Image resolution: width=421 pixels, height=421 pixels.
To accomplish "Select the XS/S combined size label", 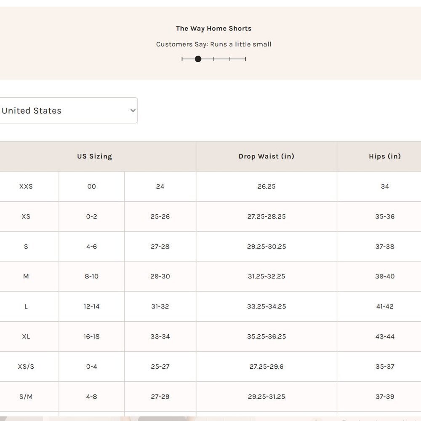I will tap(26, 367).
